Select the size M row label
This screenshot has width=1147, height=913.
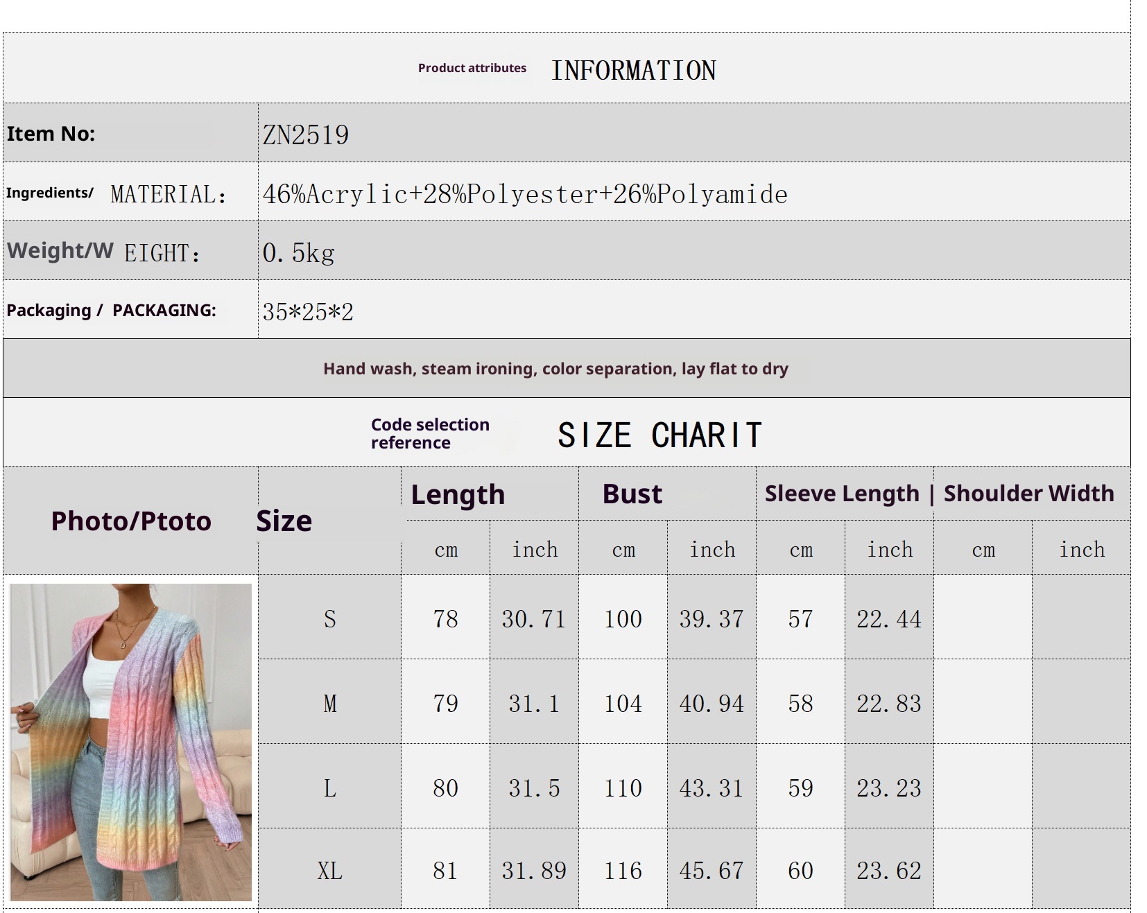(x=330, y=704)
